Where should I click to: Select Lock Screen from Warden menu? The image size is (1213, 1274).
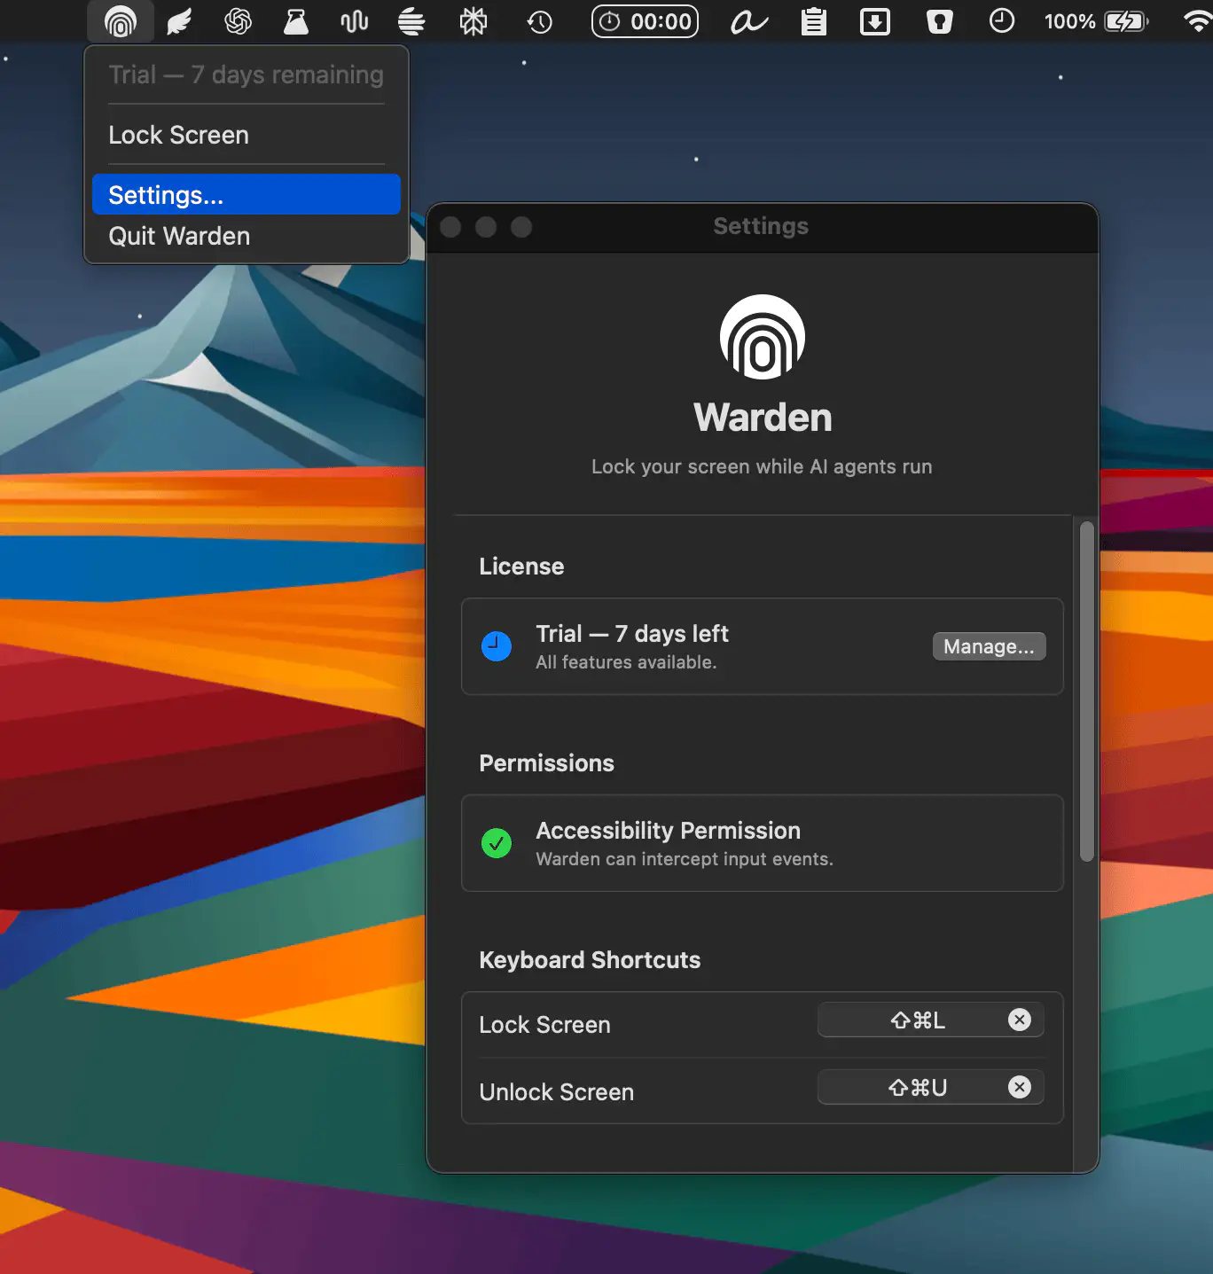[178, 135]
